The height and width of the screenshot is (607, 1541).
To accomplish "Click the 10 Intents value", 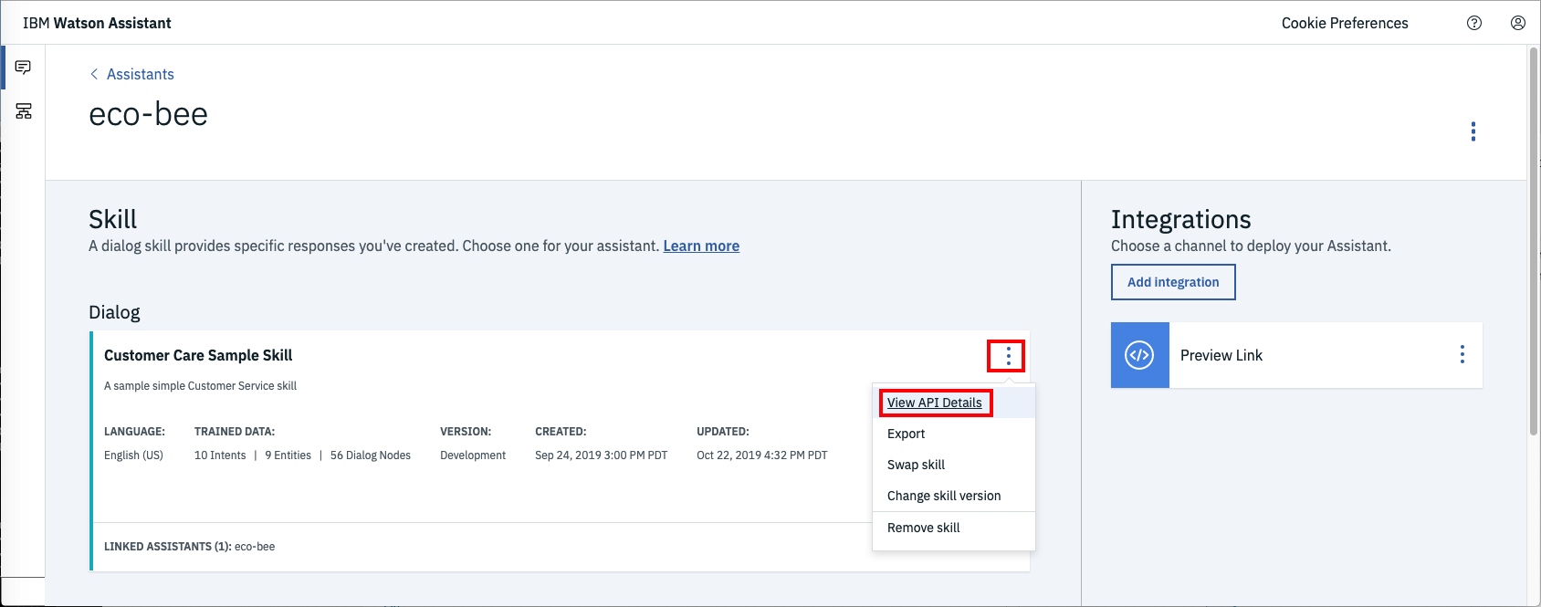I will point(220,455).
